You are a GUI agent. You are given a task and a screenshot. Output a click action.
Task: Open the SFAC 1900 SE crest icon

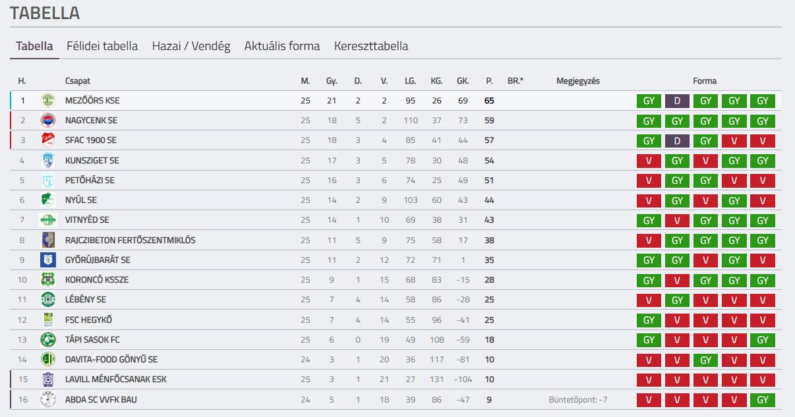pos(48,140)
